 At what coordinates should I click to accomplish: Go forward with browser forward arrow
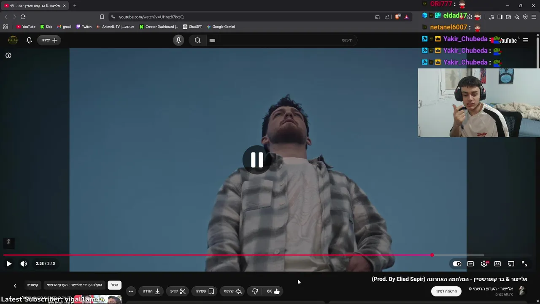tap(14, 17)
